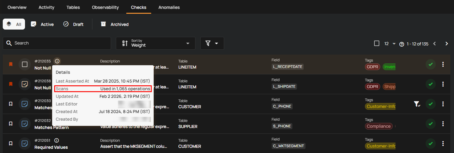Click the help icon beside 1 - 12 of 135

pos(402,44)
